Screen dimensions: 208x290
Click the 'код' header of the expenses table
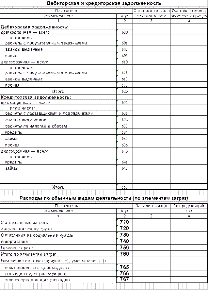(x=124, y=211)
